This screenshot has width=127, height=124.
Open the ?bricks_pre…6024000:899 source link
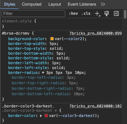(96, 34)
